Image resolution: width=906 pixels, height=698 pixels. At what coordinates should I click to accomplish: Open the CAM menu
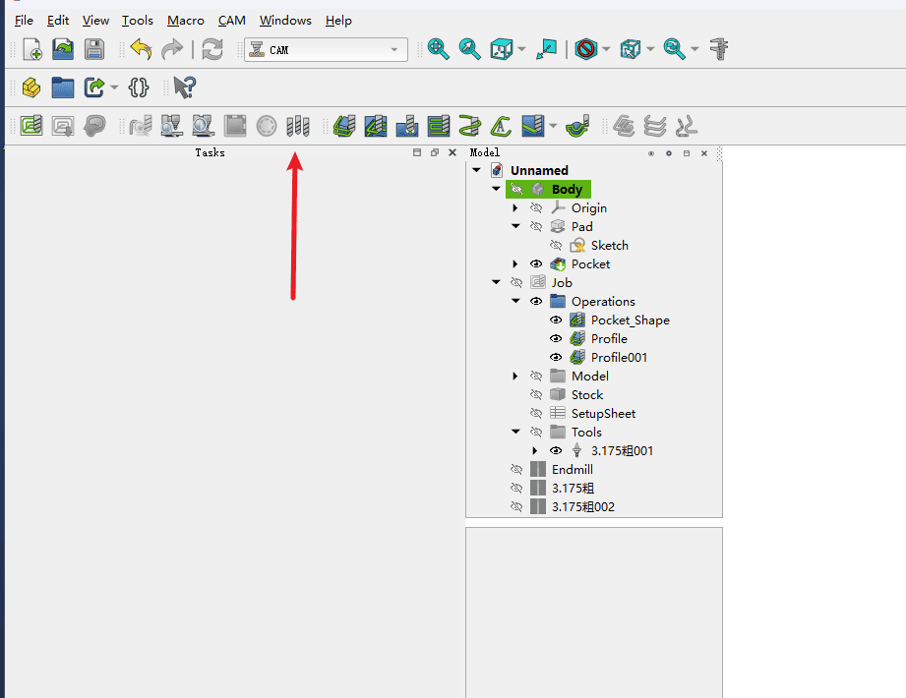(231, 21)
